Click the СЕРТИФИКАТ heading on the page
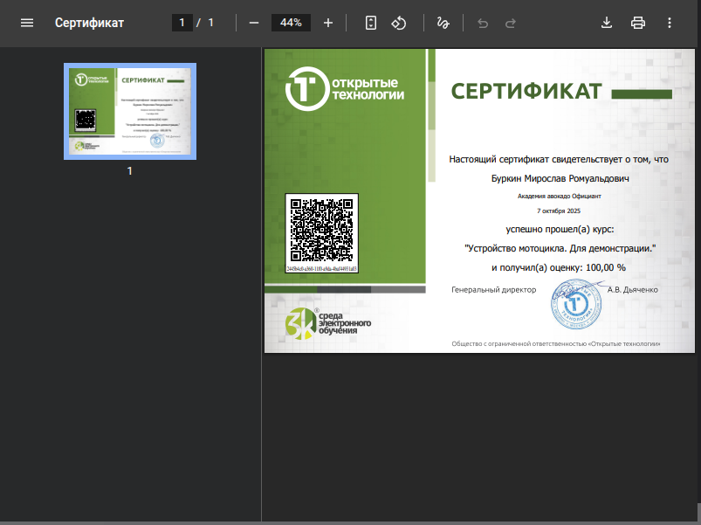The width and height of the screenshot is (701, 525). (x=526, y=92)
